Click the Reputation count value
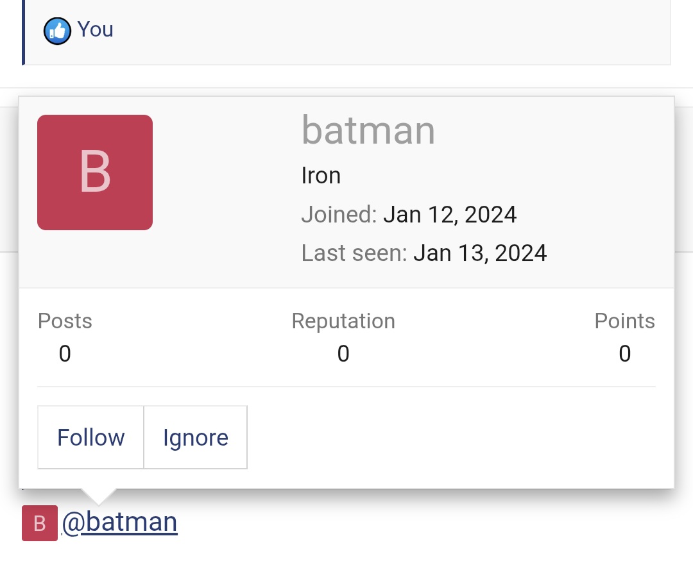 pyautogui.click(x=343, y=353)
